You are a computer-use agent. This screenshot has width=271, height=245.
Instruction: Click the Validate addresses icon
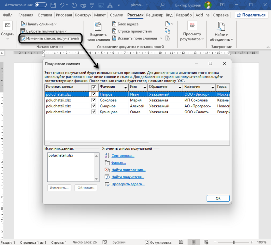pos(107,184)
